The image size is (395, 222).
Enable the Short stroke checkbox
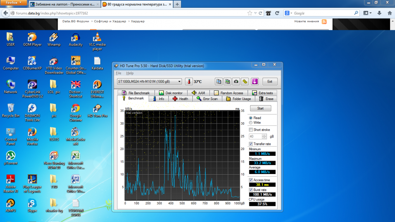coord(251,130)
